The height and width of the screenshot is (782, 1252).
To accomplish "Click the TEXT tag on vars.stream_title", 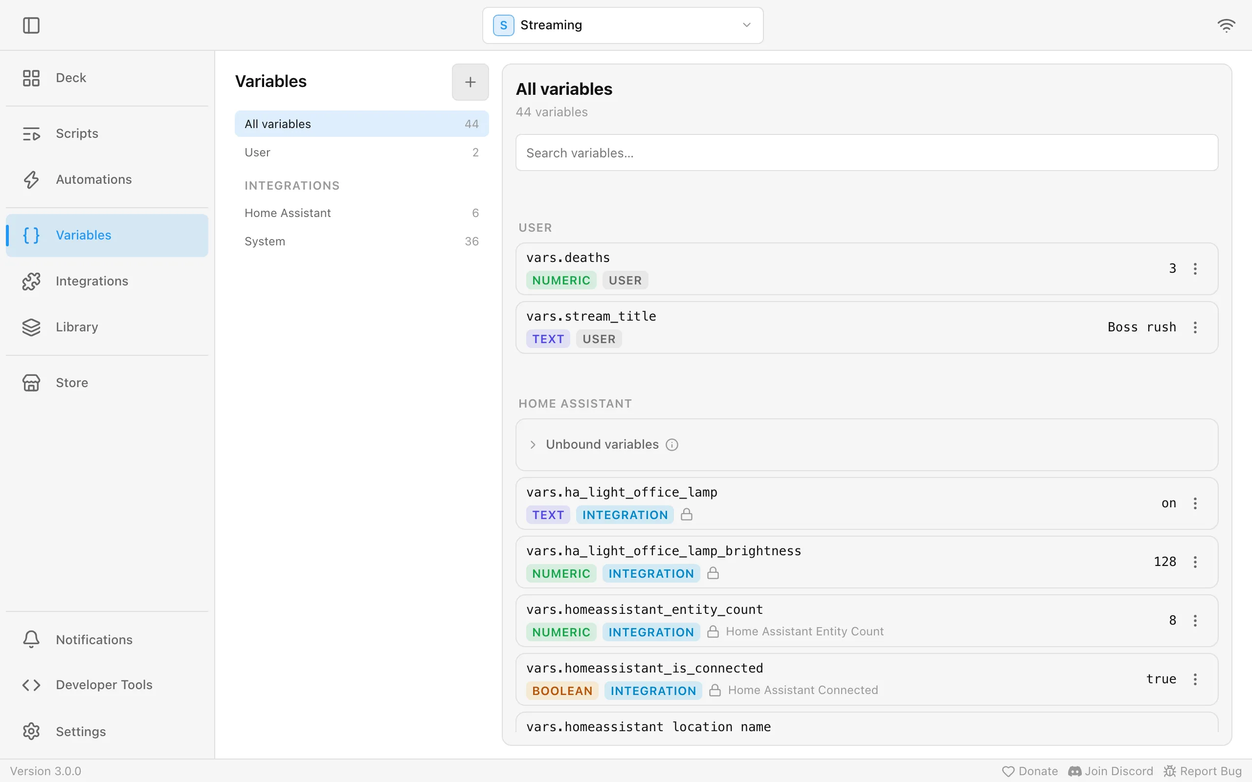I will pos(548,339).
